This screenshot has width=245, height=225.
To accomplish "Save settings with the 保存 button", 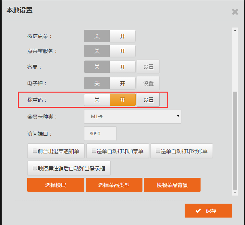I will click(x=208, y=211).
